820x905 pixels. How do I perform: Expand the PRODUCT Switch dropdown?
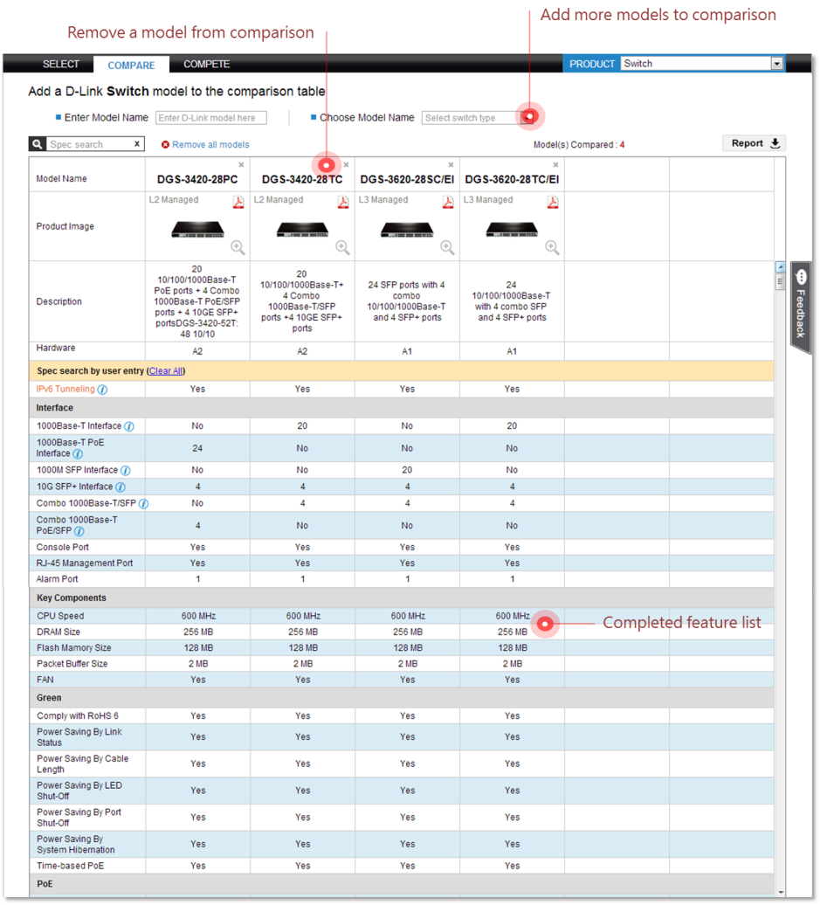pyautogui.click(x=776, y=64)
